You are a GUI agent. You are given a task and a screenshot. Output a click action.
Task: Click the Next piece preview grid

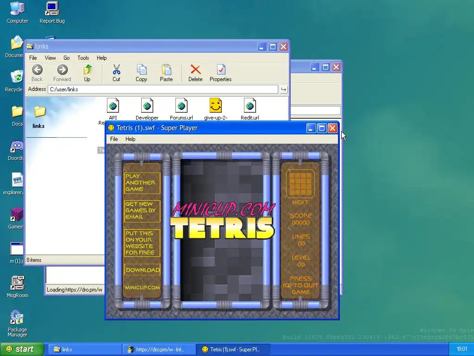pos(300,183)
